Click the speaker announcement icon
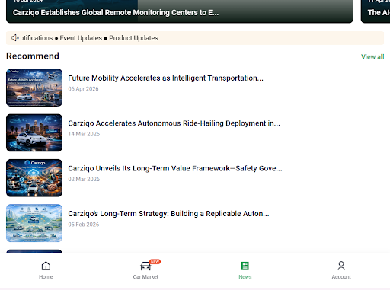The height and width of the screenshot is (290, 390). click(x=15, y=38)
